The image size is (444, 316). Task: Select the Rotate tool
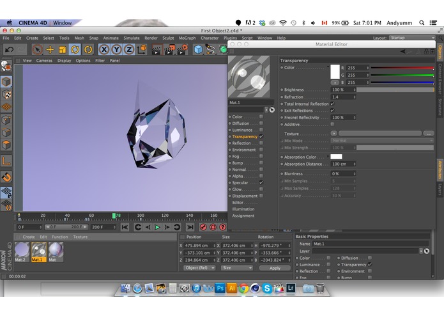click(x=75, y=50)
